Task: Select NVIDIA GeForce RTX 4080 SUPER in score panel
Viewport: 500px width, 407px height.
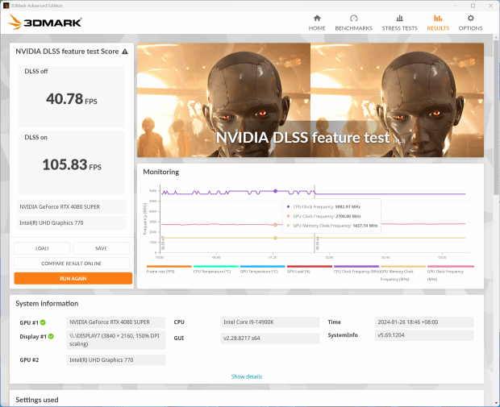Action: click(72, 207)
